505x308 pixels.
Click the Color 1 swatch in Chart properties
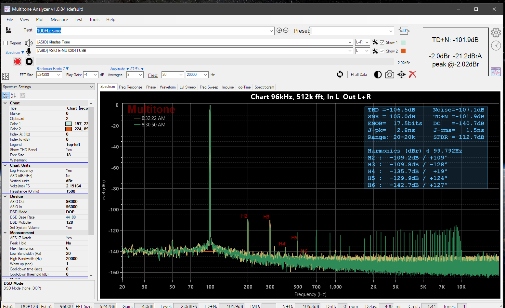pyautogui.click(x=69, y=124)
